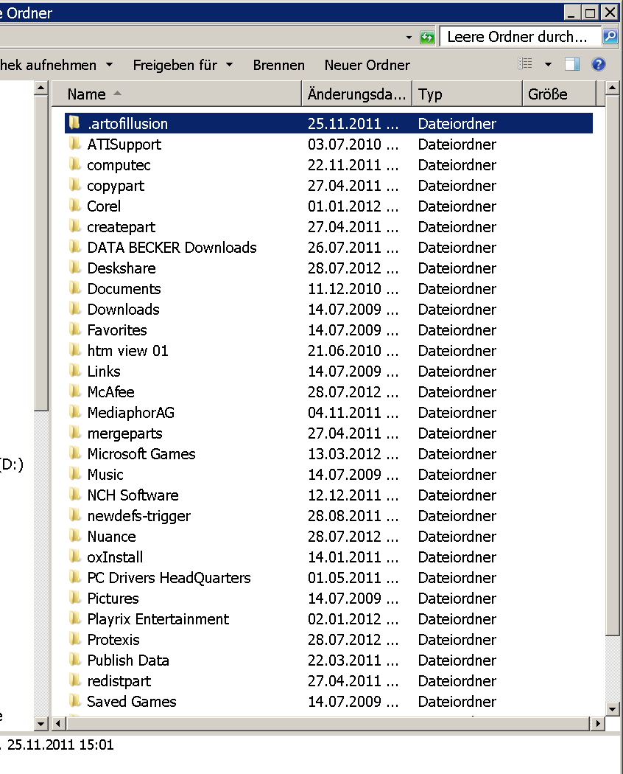Viewport: 623px width, 774px height.
Task: Click the horizontal scrollbar left arrow
Action: [58, 724]
